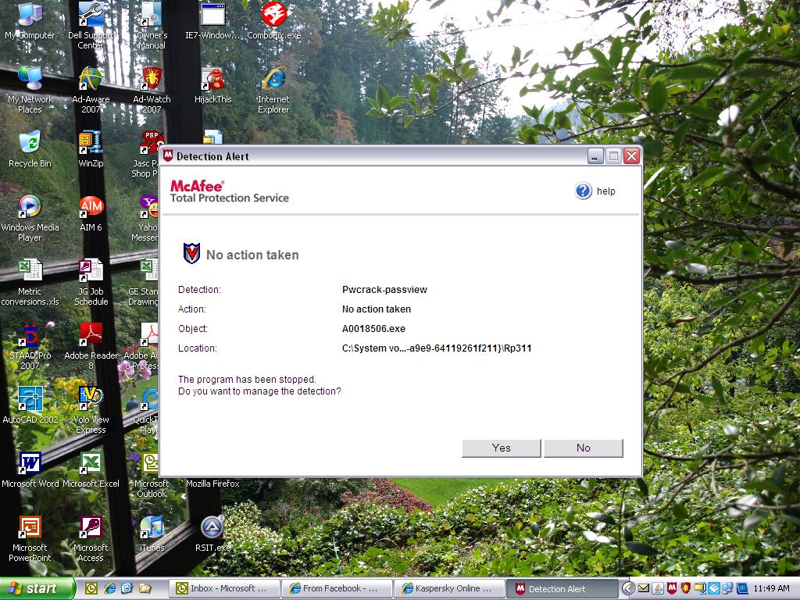
Task: Click the 11:49 AM system clock
Action: click(771, 589)
